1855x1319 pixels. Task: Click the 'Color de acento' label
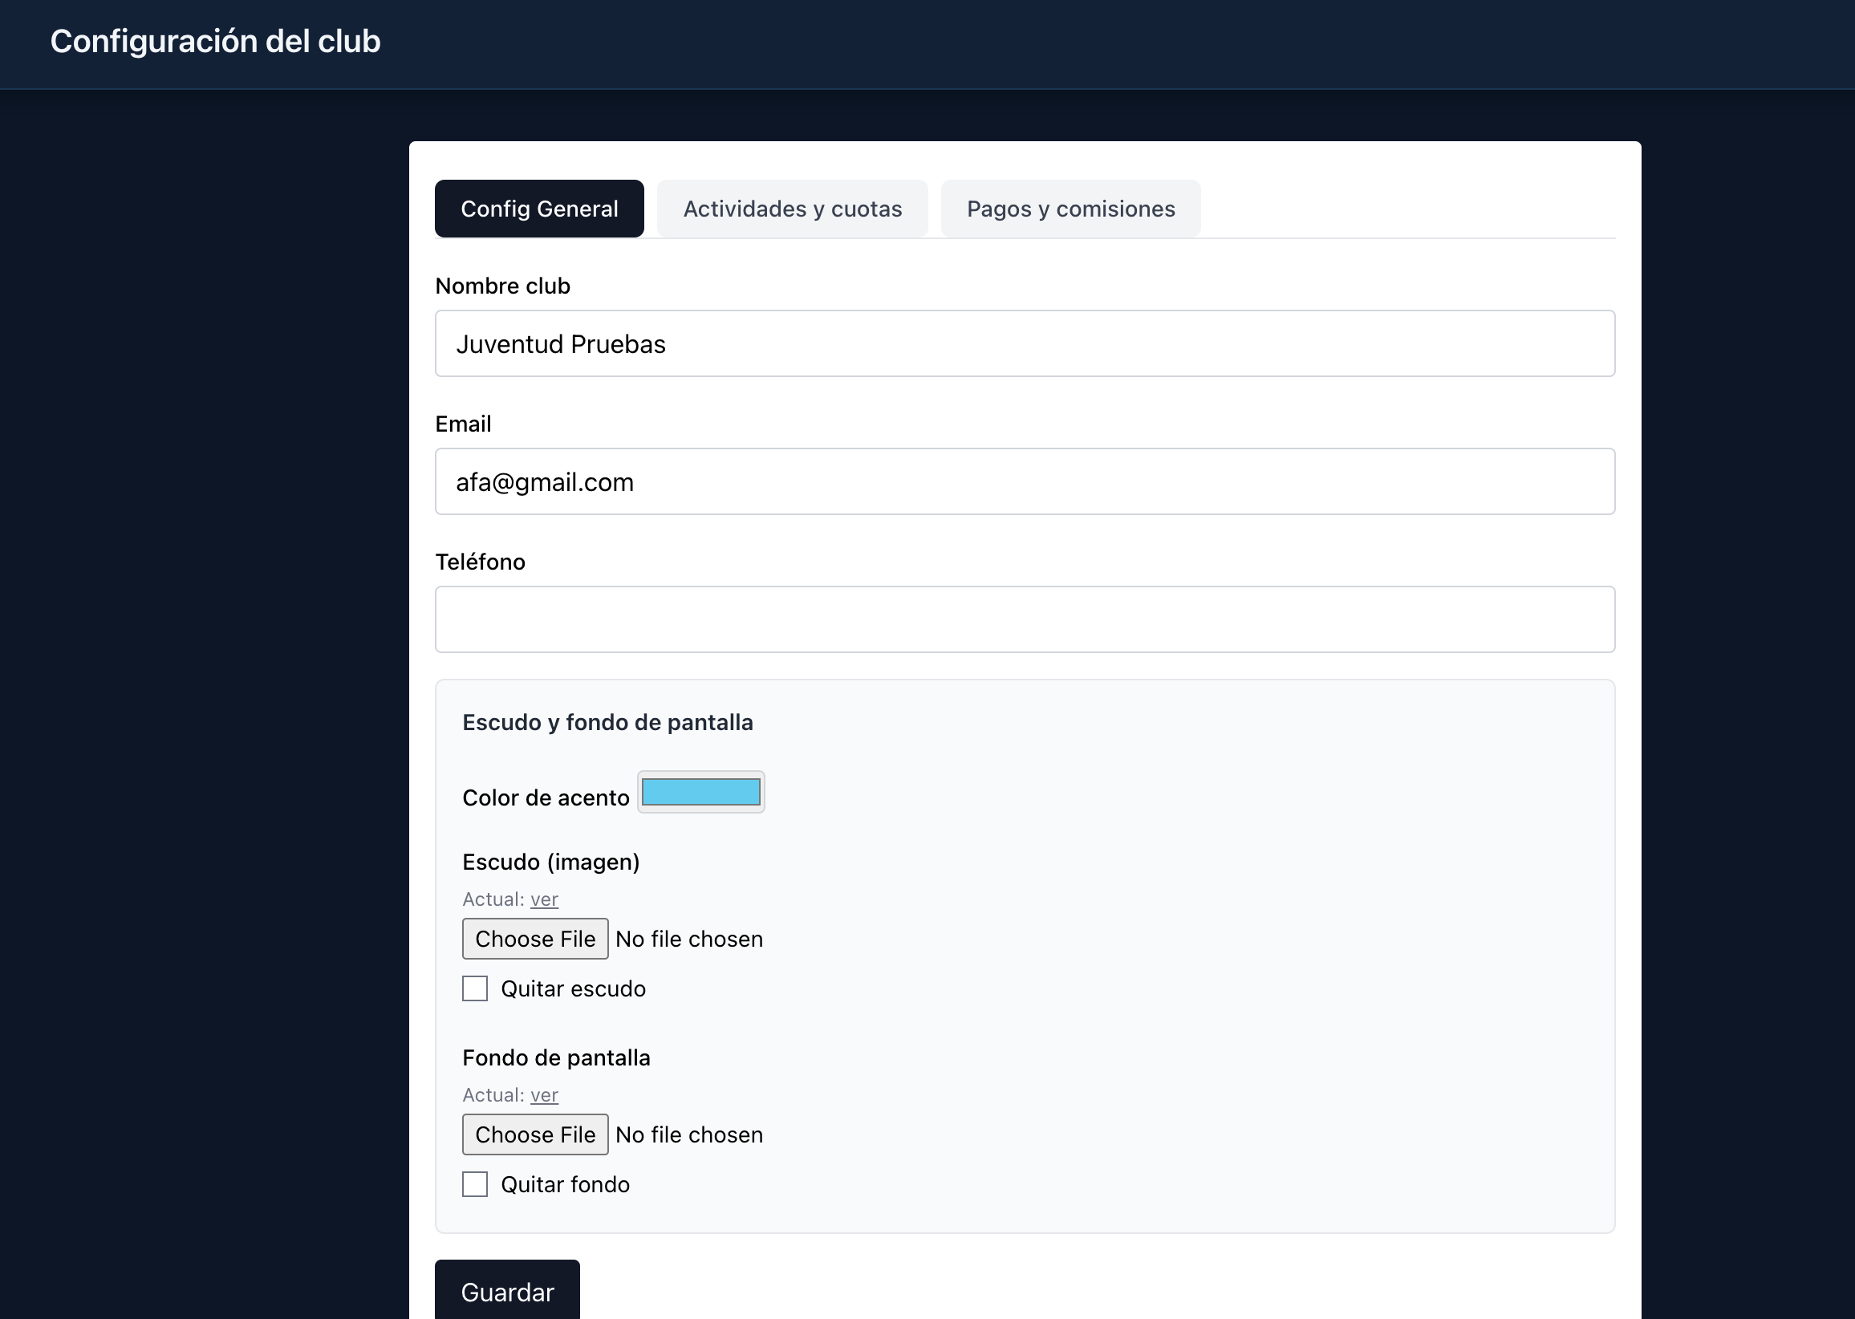546,797
